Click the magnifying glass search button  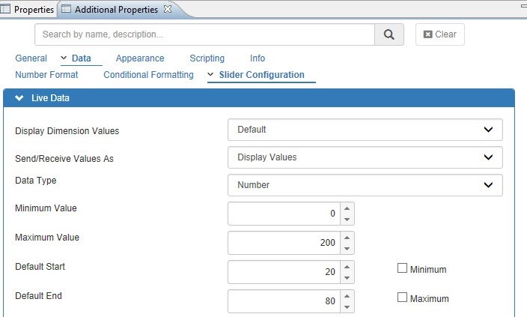(389, 34)
